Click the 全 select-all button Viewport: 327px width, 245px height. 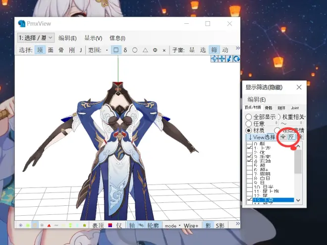coord(283,137)
